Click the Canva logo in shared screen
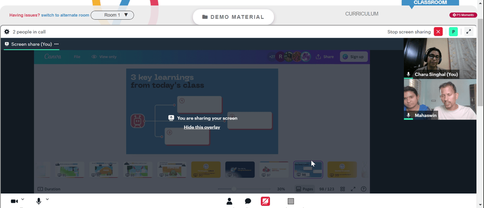The image size is (484, 208). click(53, 57)
